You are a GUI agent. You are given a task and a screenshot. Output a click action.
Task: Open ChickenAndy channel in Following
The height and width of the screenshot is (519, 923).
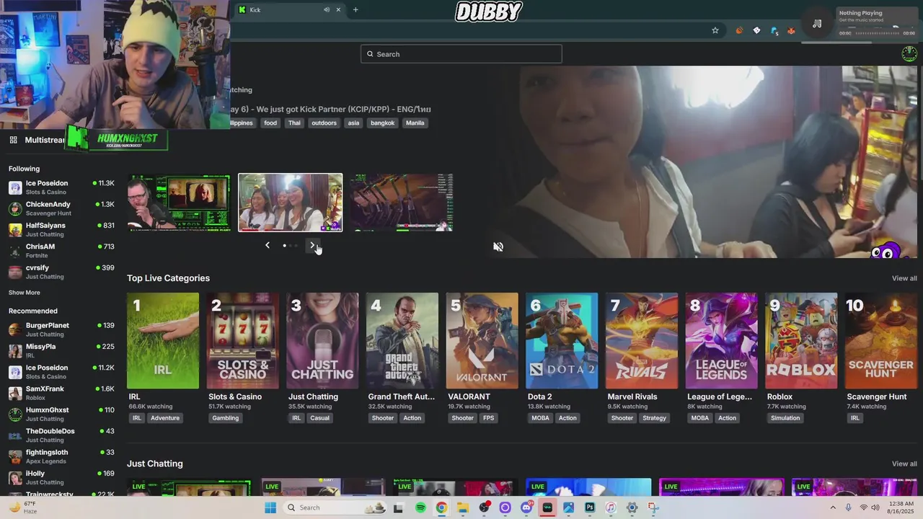(x=61, y=208)
